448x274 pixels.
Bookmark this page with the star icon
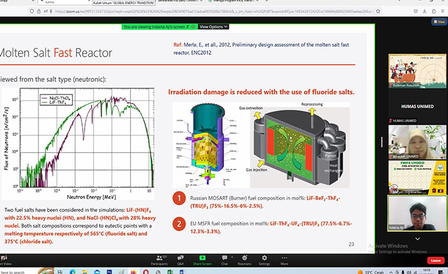378,11
